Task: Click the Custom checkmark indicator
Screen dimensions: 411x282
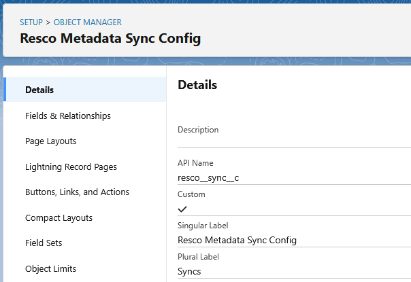Action: (182, 209)
